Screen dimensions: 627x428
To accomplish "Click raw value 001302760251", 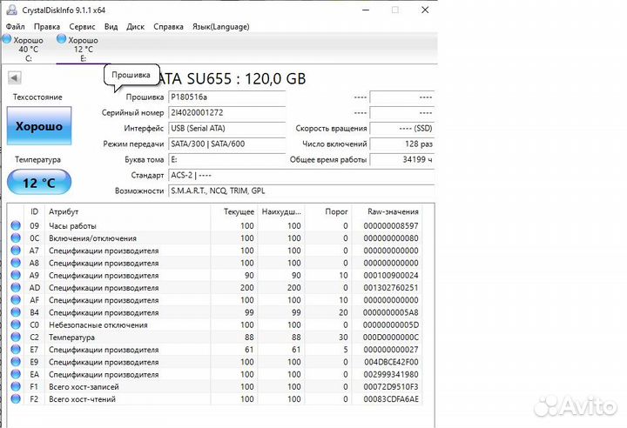I will click(391, 288).
